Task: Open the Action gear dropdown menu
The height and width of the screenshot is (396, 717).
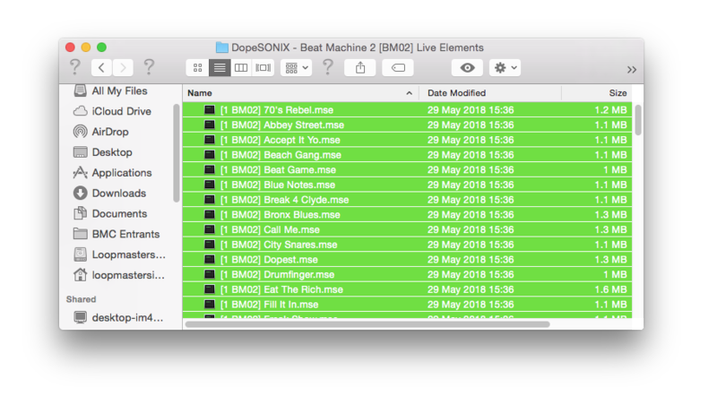Action: pyautogui.click(x=504, y=68)
